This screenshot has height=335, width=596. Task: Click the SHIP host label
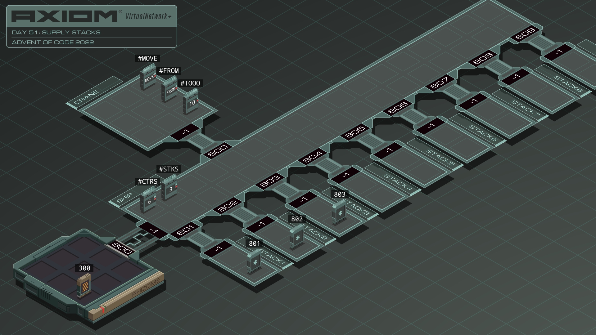point(124,198)
